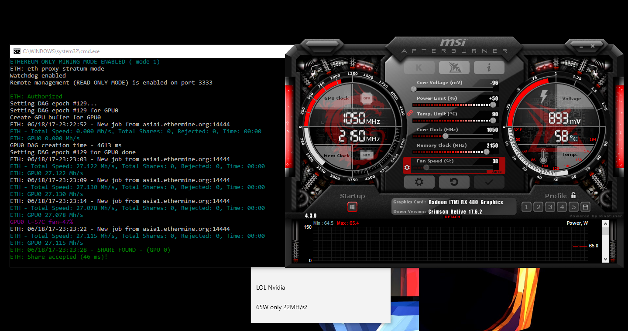The width and height of the screenshot is (628, 331).
Task: Click the Radeon RX 480 graphics card name
Action: 466,202
